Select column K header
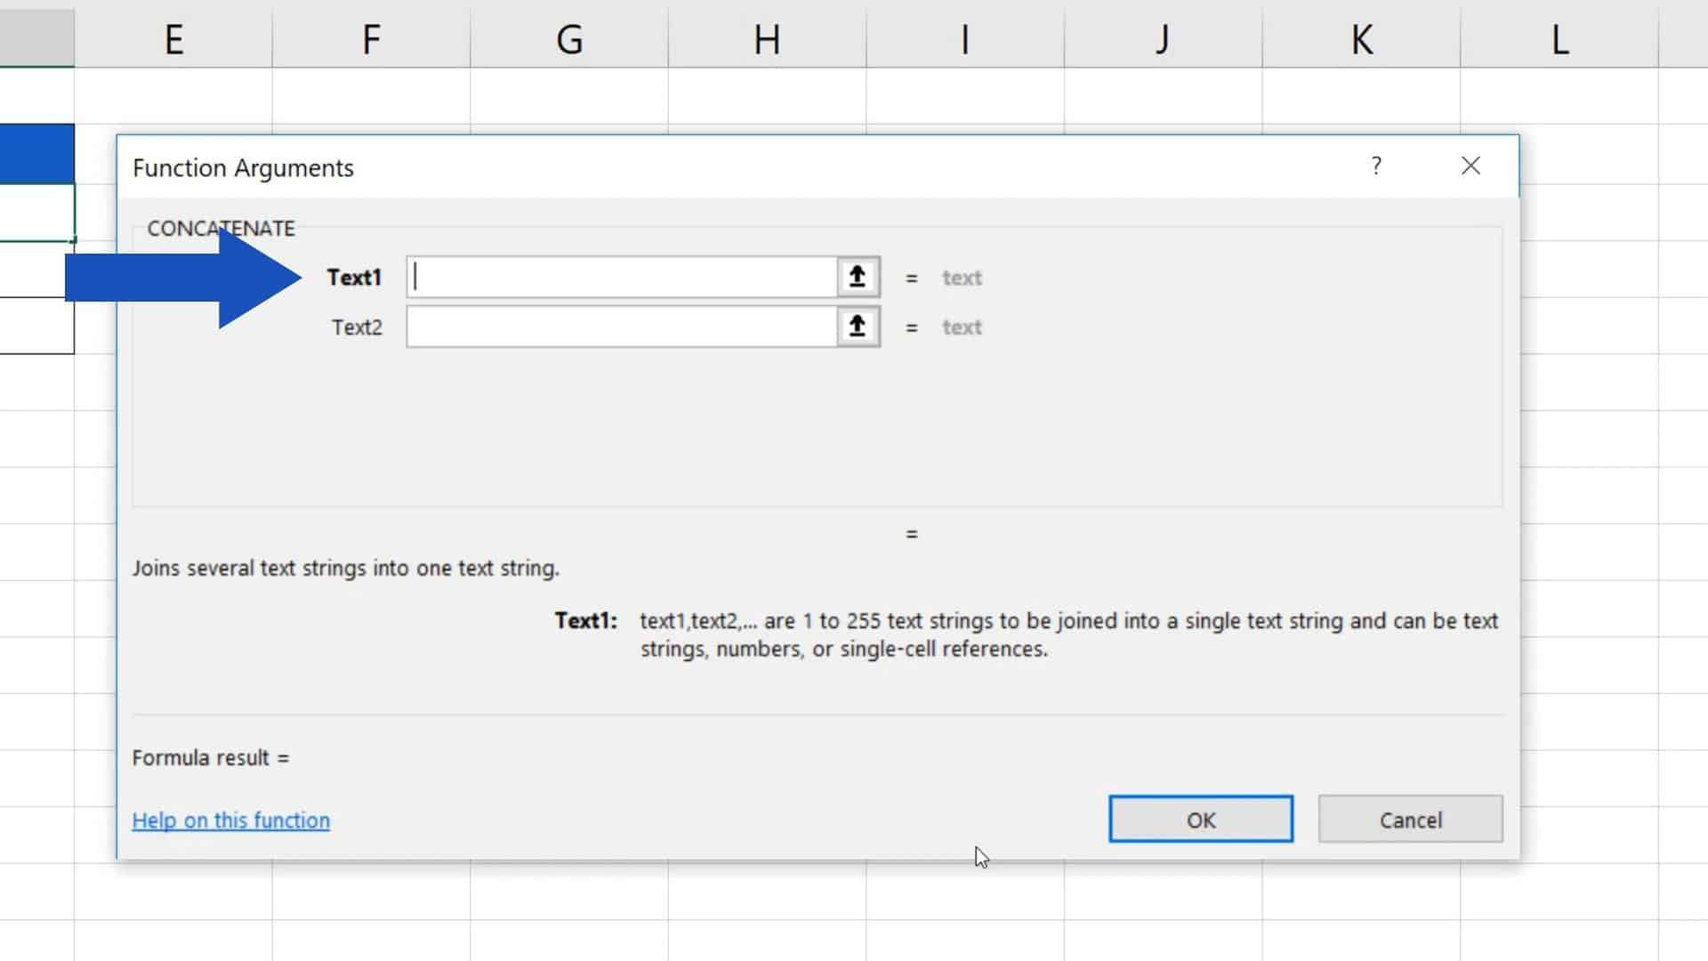Screen dimensions: 1708x961 pyautogui.click(x=1361, y=39)
